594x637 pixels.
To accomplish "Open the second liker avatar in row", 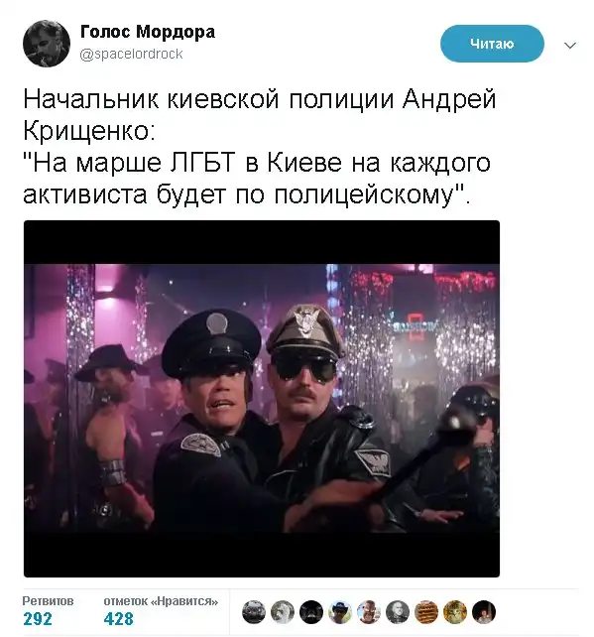I will (x=283, y=612).
